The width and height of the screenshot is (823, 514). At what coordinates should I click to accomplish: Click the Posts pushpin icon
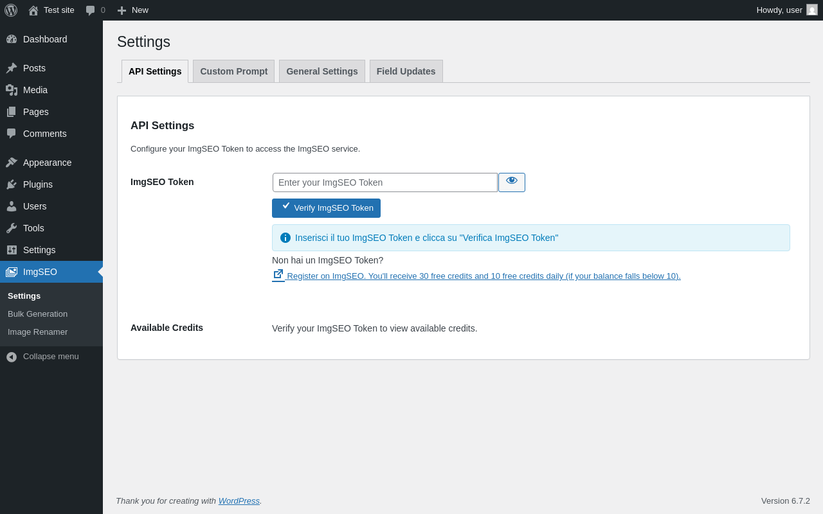(12, 68)
